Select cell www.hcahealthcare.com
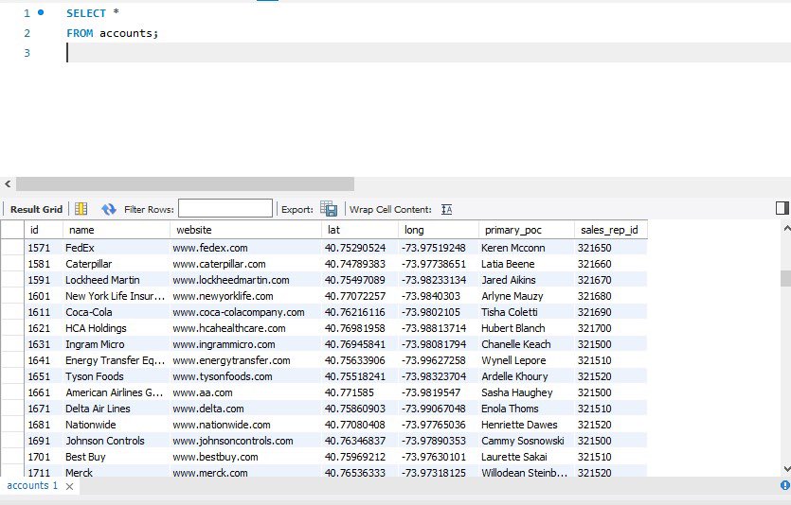The height and width of the screenshot is (505, 791). pos(245,328)
